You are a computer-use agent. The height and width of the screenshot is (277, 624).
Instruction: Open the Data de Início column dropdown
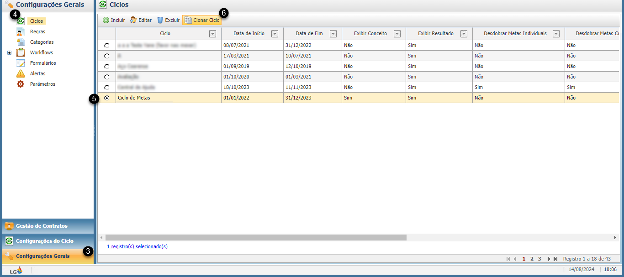275,34
